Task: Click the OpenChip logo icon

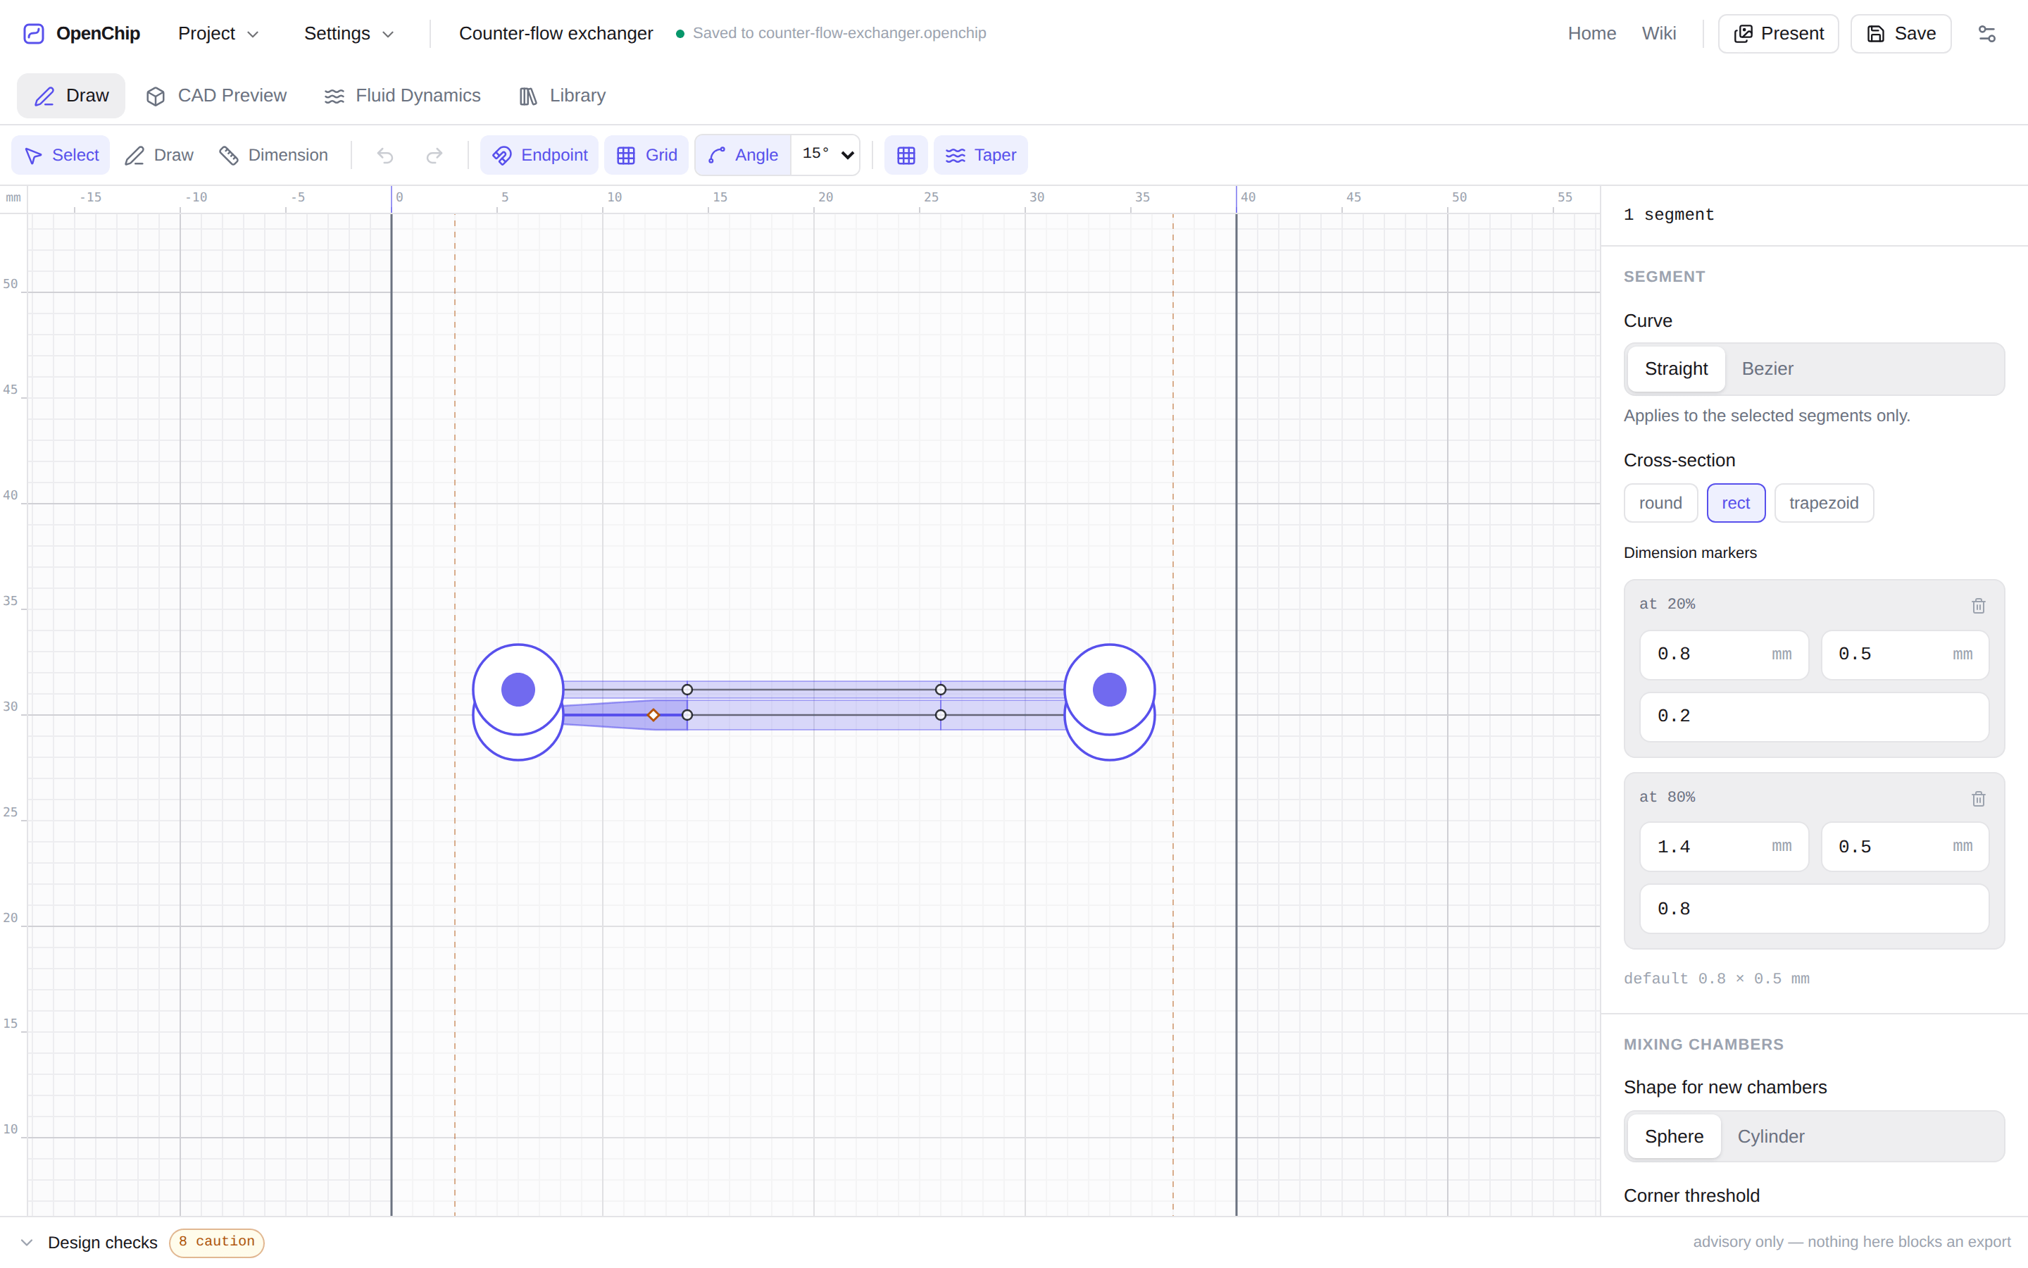Action: 34,34
